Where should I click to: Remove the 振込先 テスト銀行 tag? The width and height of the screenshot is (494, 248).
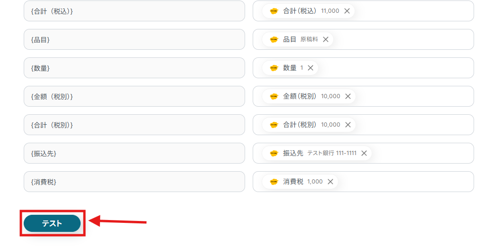[364, 153]
